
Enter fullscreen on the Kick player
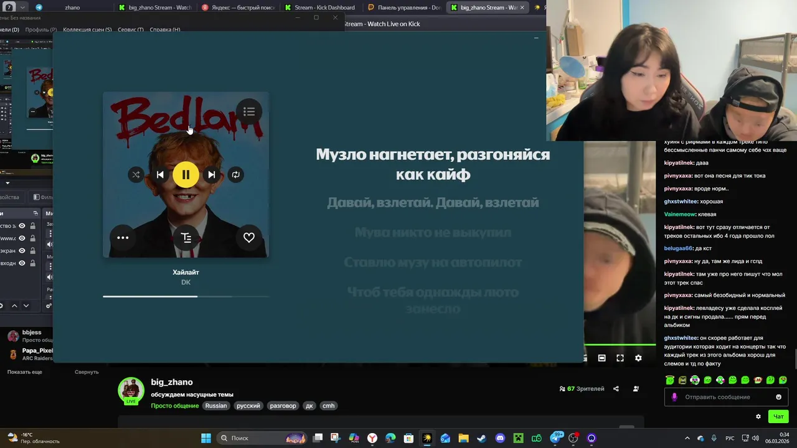(x=620, y=358)
